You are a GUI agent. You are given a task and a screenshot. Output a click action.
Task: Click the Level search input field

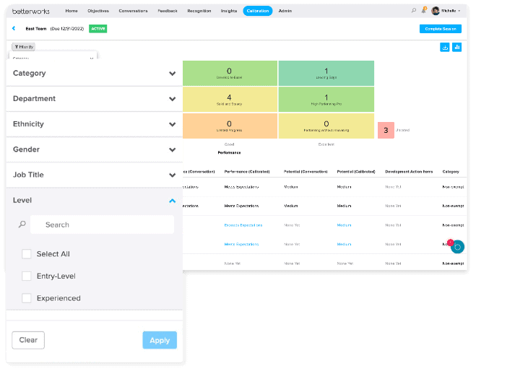coord(102,224)
